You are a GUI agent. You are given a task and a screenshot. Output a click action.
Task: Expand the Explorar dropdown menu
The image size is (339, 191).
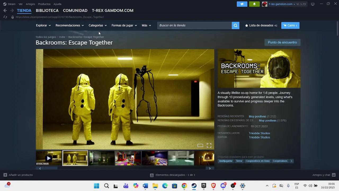(43, 25)
